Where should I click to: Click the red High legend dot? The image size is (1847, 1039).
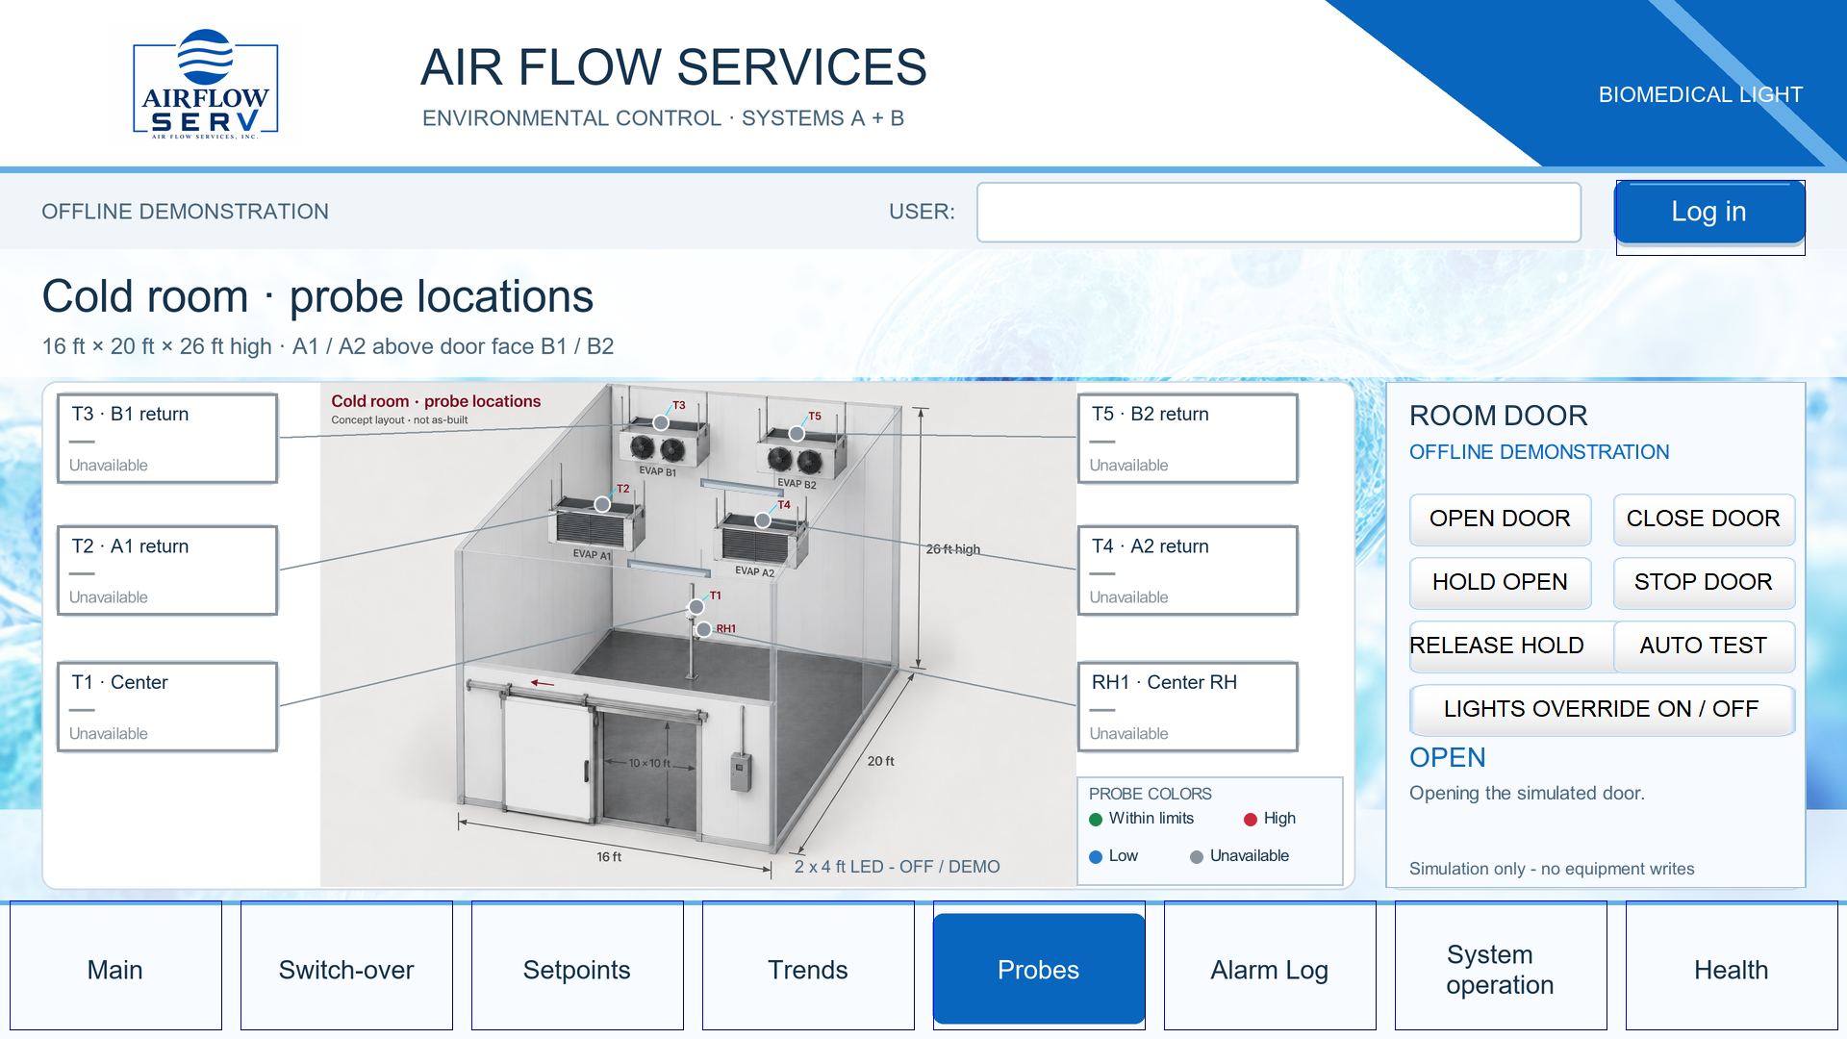point(1251,820)
